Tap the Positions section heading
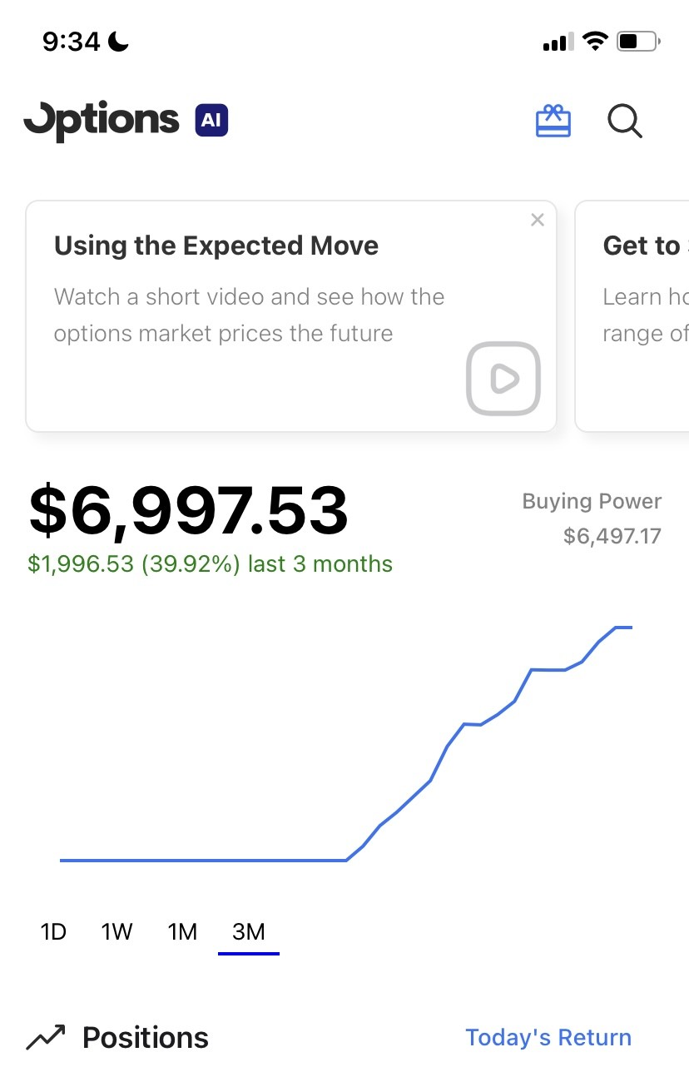689x1067 pixels. (x=146, y=1038)
